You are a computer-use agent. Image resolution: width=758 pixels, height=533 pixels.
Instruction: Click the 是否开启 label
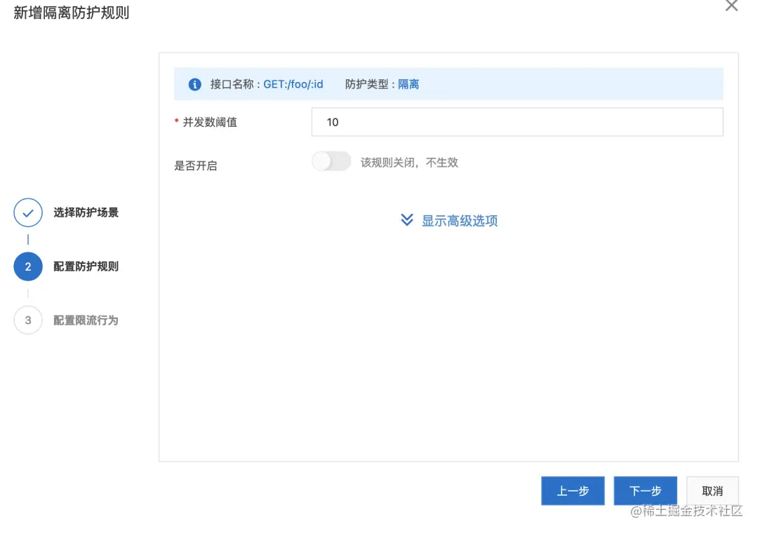click(195, 166)
